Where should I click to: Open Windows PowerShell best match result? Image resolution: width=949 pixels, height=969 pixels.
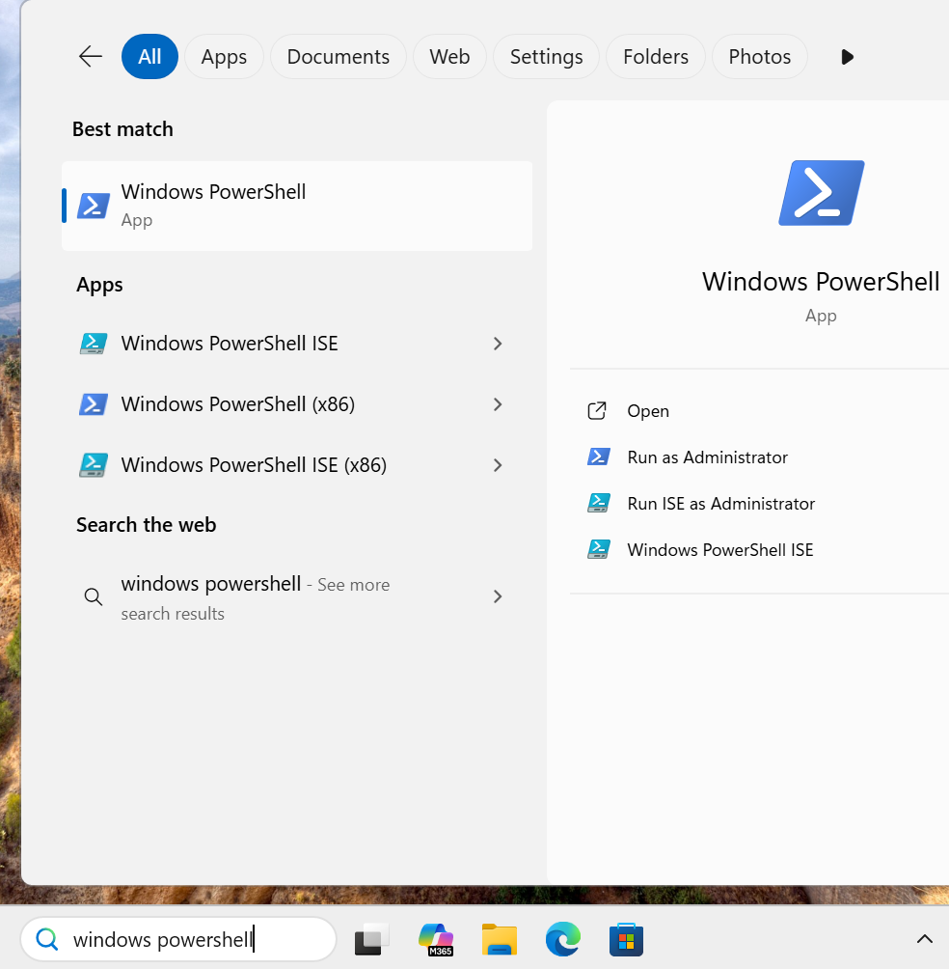coord(297,206)
